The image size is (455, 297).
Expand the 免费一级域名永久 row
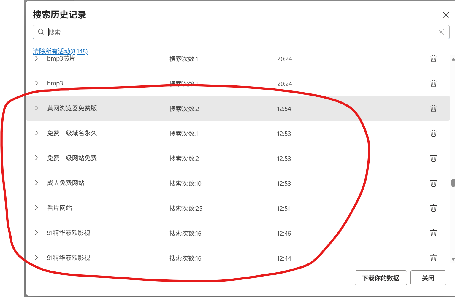point(37,133)
